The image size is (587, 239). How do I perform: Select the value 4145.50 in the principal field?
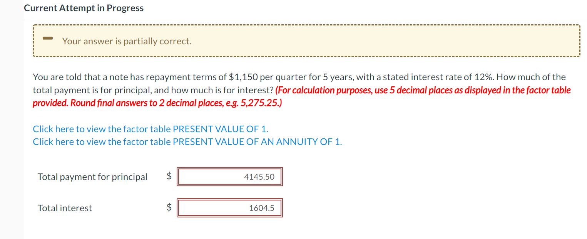pyautogui.click(x=259, y=177)
